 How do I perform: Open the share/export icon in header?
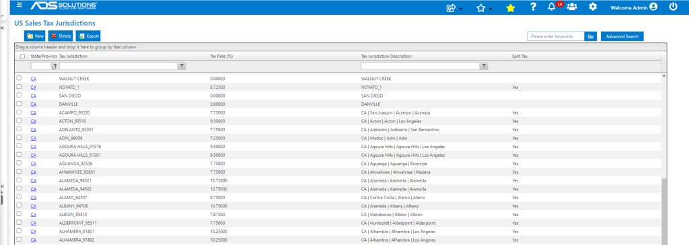click(451, 7)
